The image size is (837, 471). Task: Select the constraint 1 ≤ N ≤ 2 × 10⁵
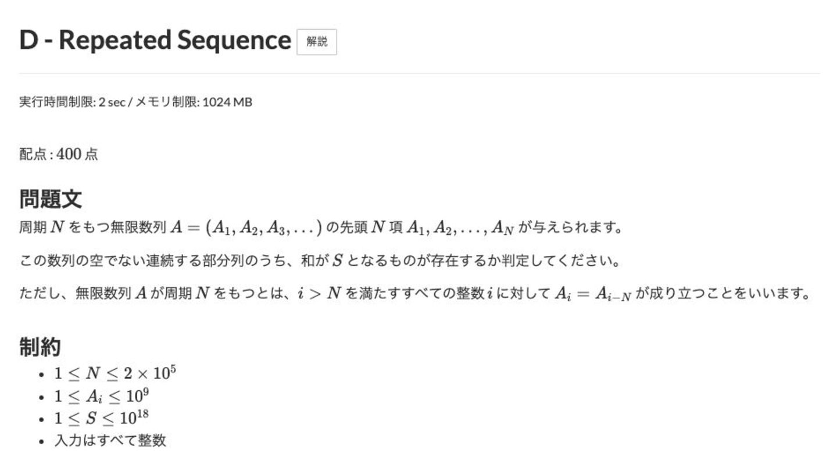coord(115,373)
